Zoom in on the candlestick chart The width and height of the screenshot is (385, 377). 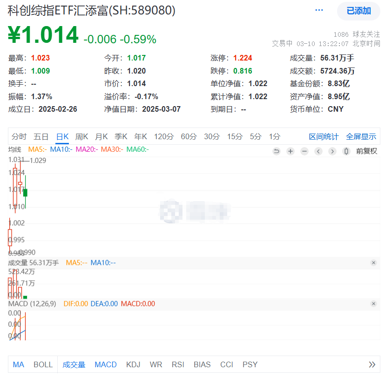click(290, 151)
